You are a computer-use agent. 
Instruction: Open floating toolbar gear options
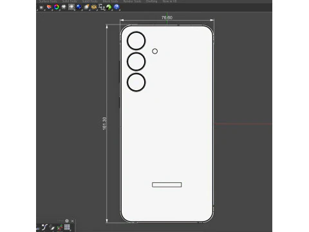coord(67,221)
